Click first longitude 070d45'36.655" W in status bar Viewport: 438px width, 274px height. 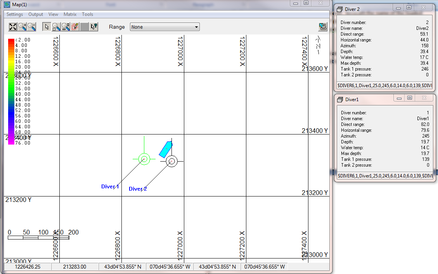click(170, 267)
